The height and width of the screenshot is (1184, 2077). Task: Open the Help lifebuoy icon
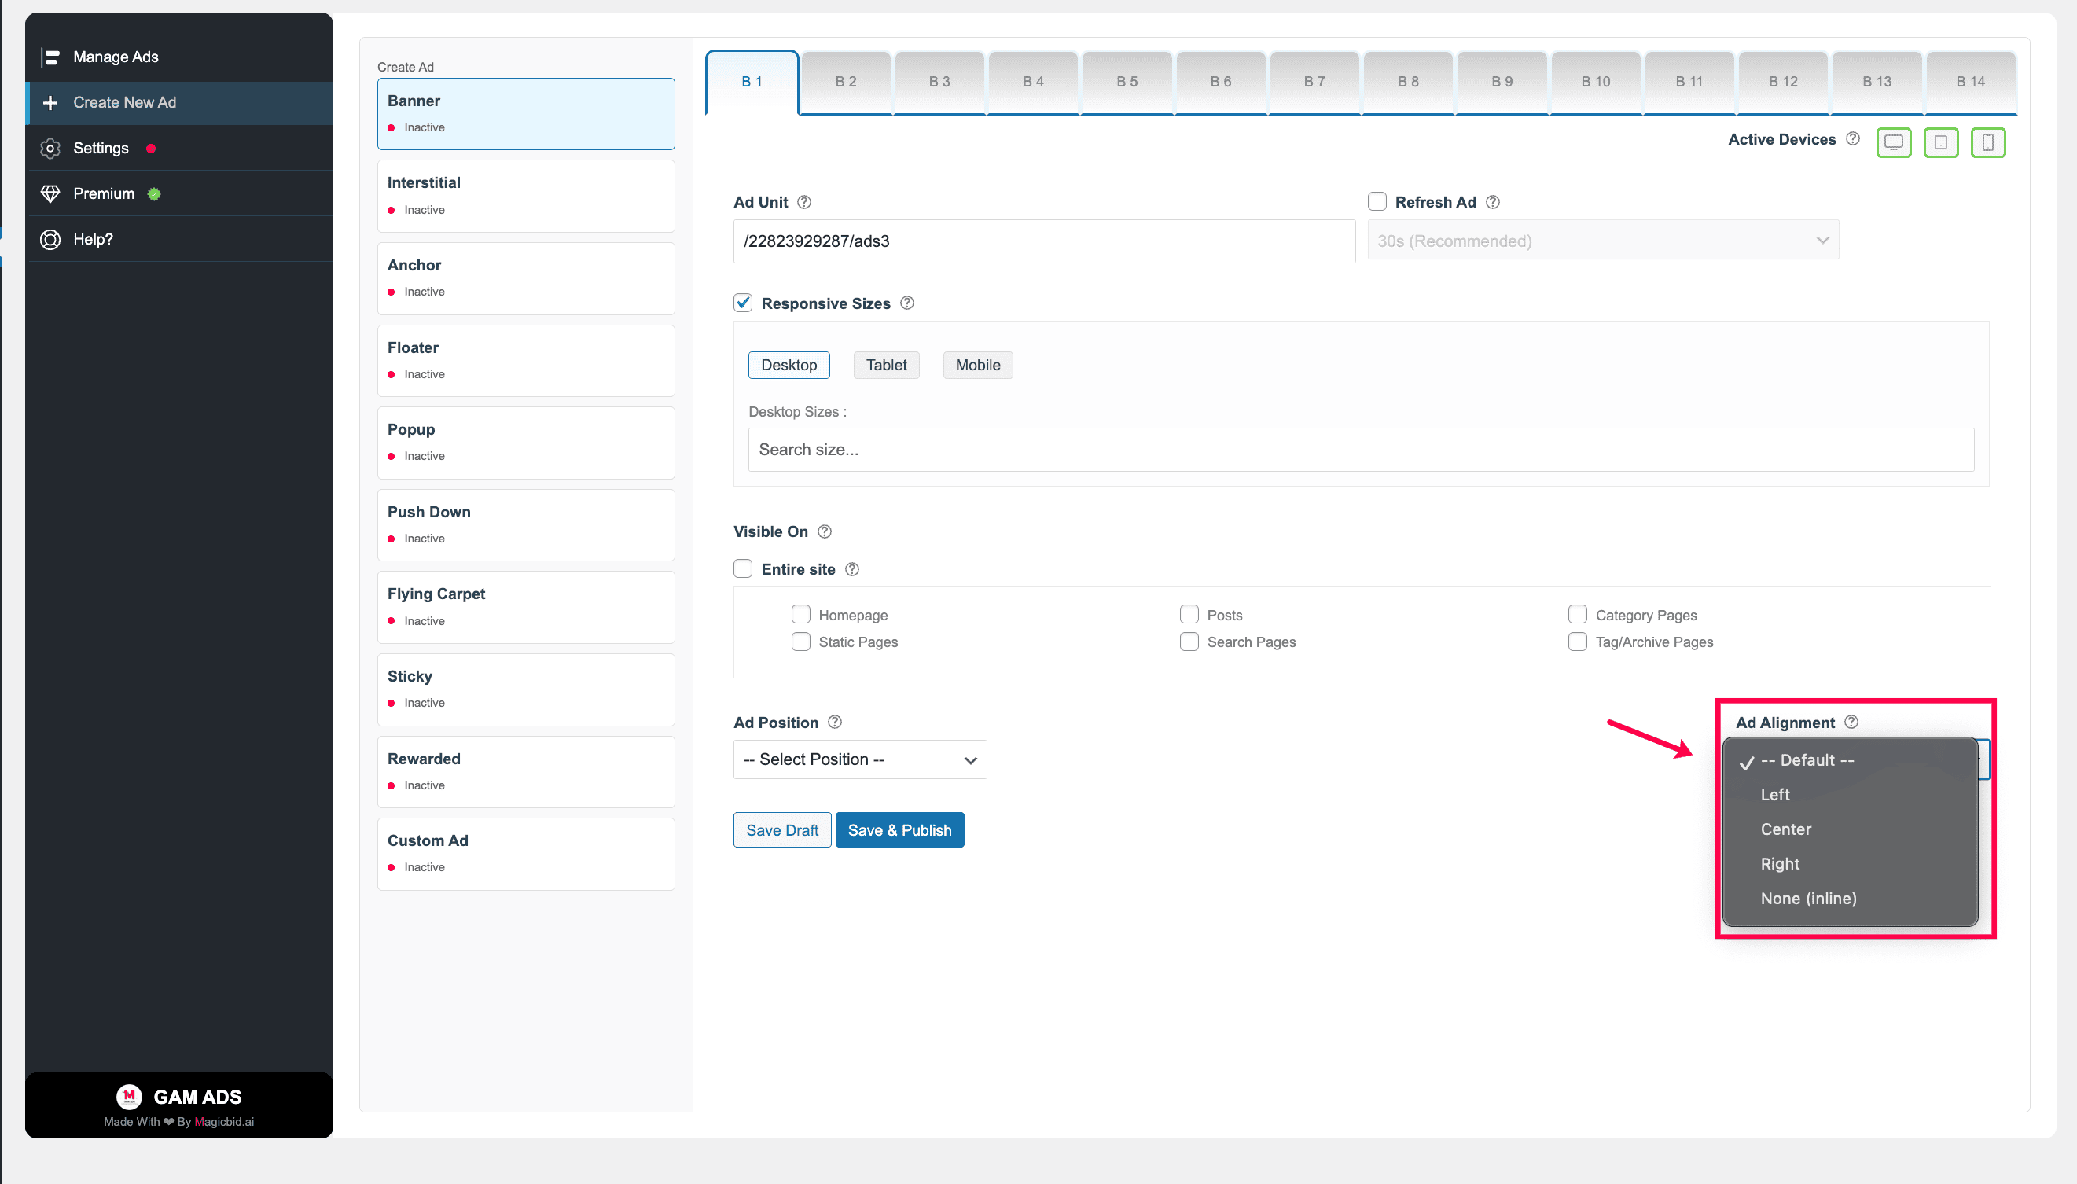click(x=50, y=239)
